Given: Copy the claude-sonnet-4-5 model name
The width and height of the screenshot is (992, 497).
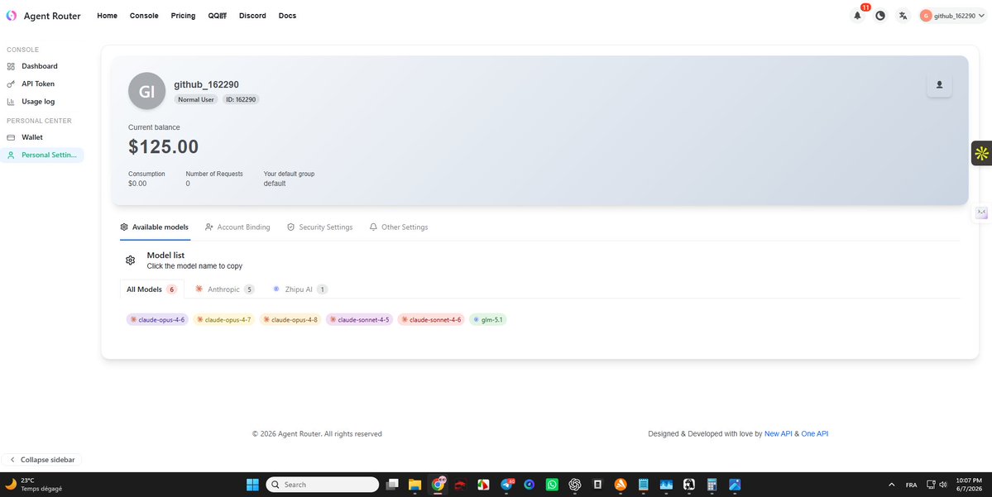Looking at the screenshot, I should coord(359,320).
